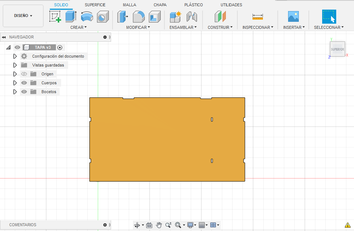Collapse the TAPA v3 root node

coord(9,47)
